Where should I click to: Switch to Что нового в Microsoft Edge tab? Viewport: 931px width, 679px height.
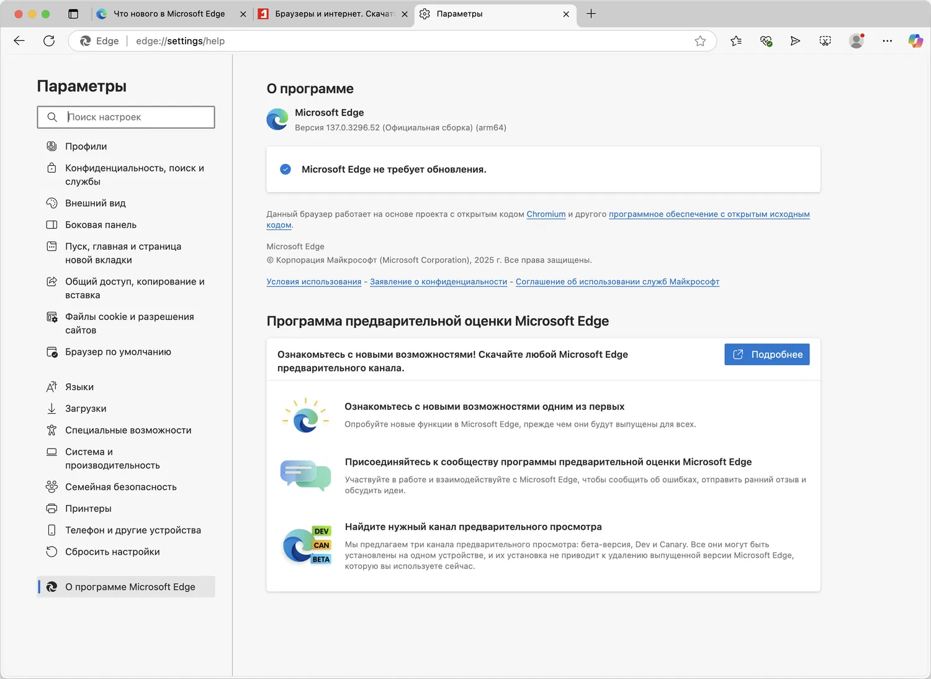pos(169,14)
